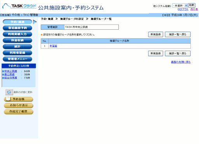Screen dimensions: 199x144
Task: Click the blue triangle beside 予約・抽選
Action: coord(35,22)
